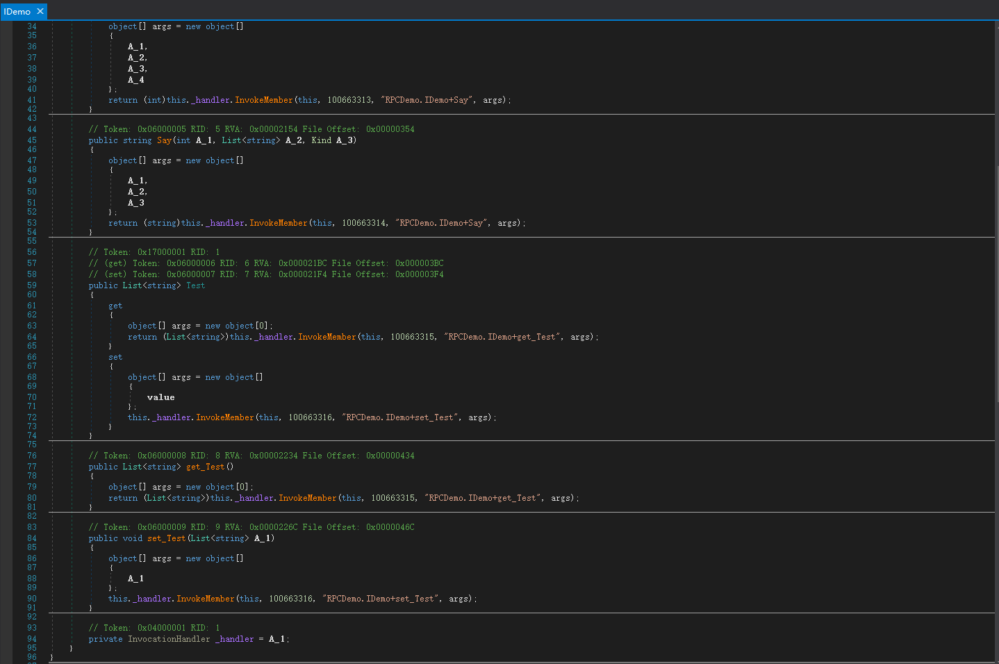
Task: Click the Kind type in the Say signature
Action: pyautogui.click(x=322, y=140)
